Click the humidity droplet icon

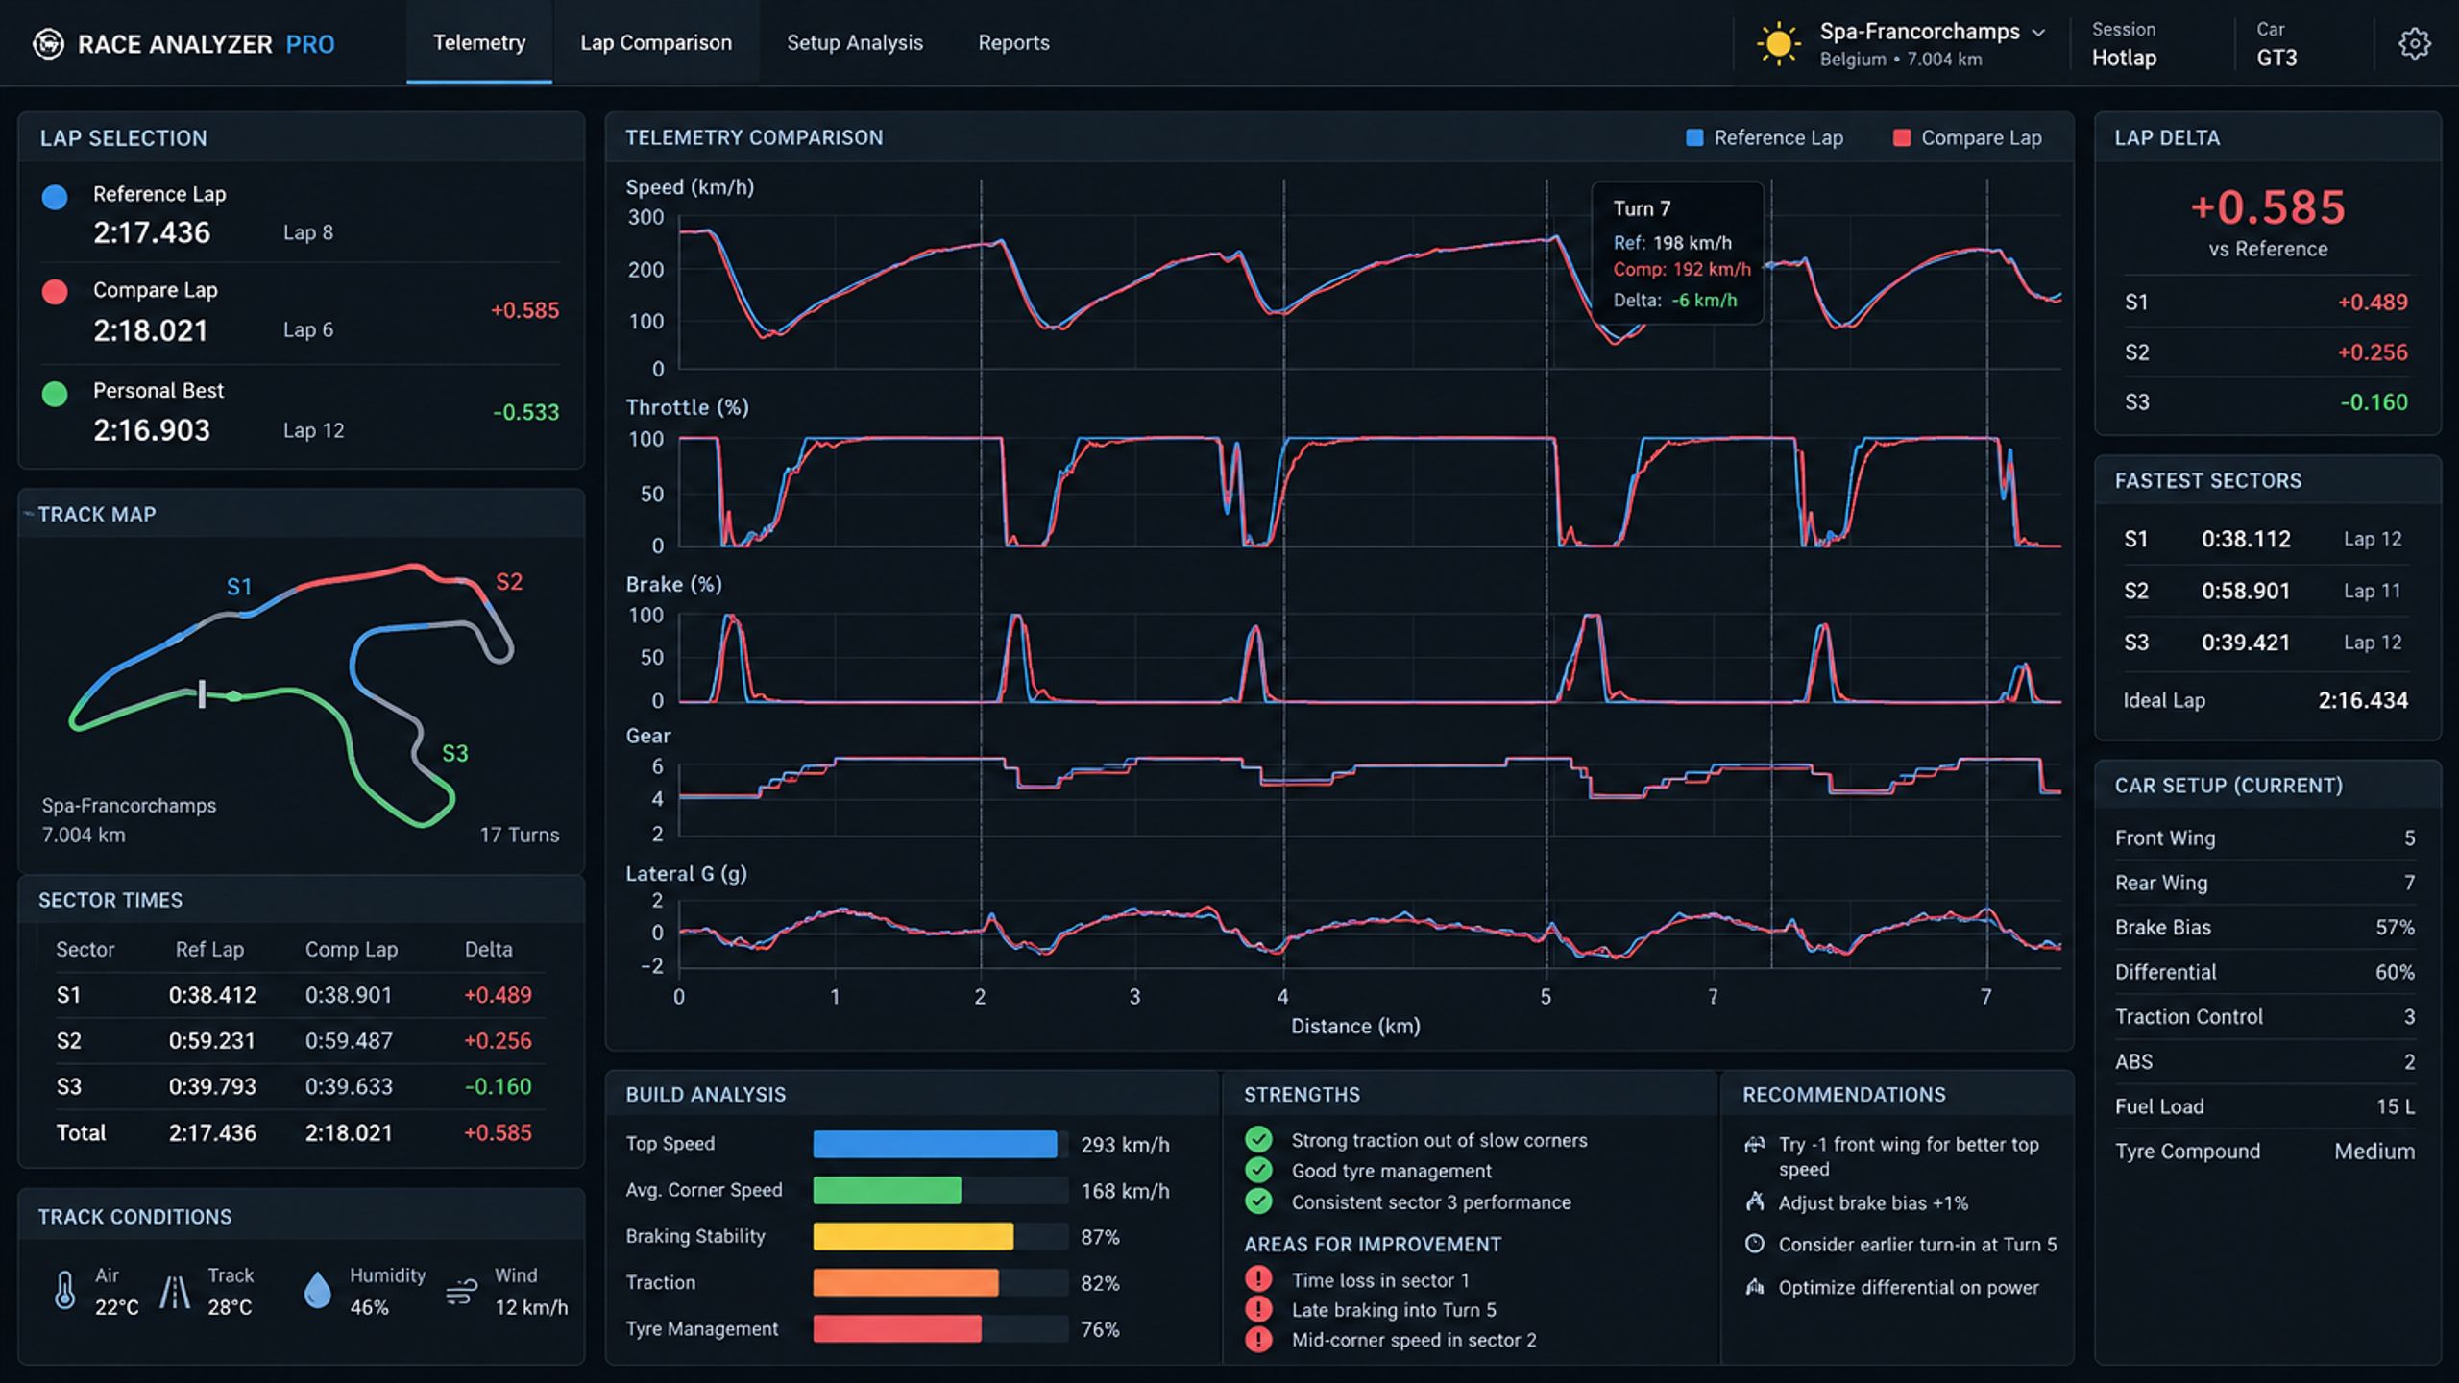coord(317,1291)
